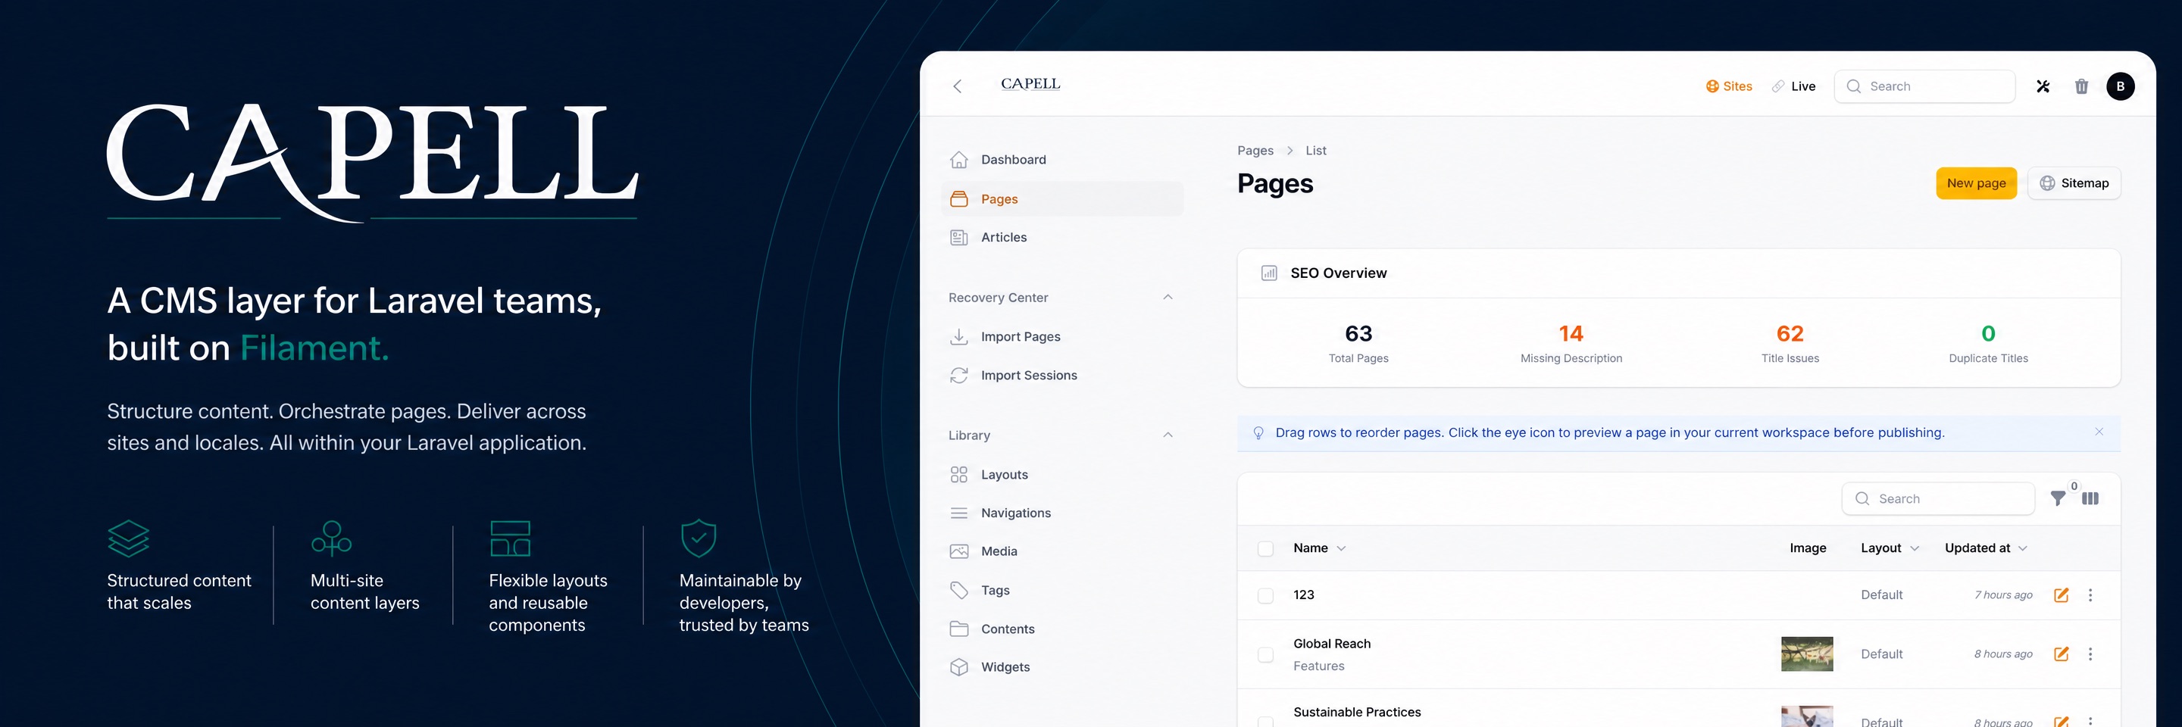Open Layouts in Library

(1062, 475)
